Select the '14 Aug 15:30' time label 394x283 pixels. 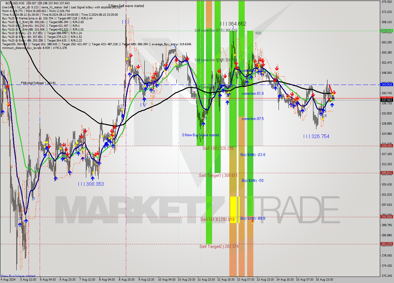(x=285, y=280)
